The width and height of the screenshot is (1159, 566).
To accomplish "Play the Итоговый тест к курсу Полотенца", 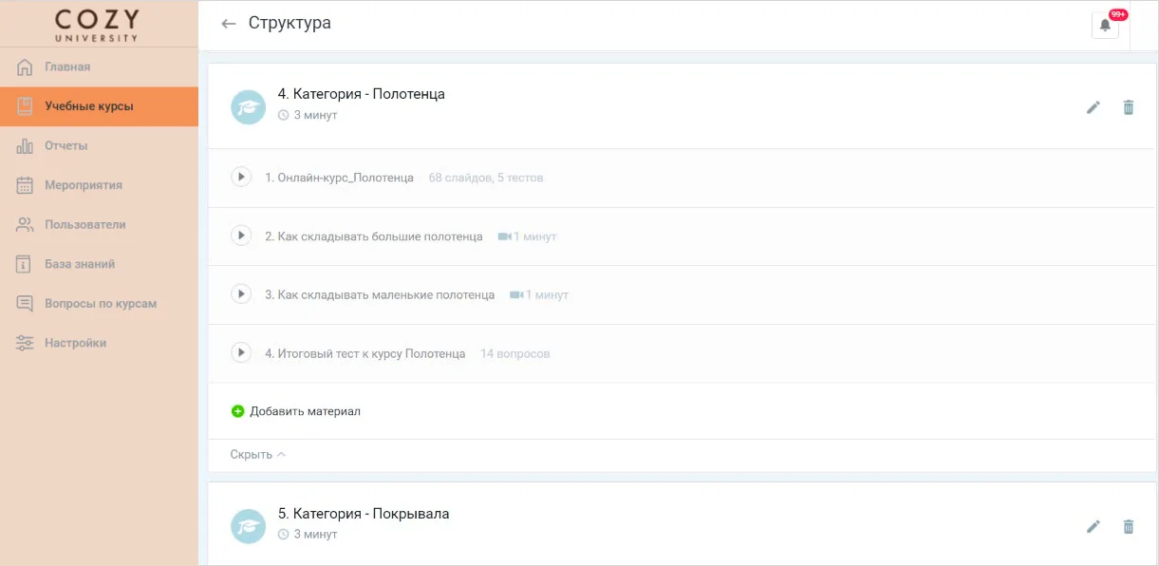I will pyautogui.click(x=241, y=353).
